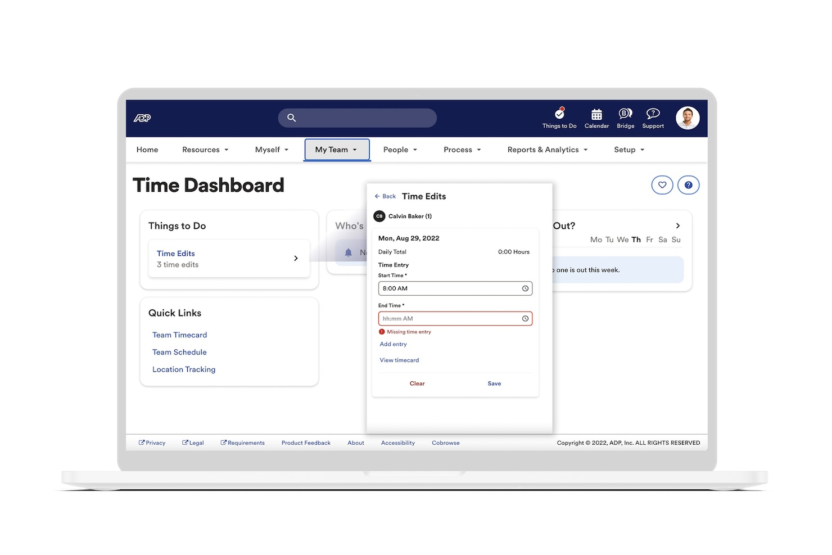
Task: Expand the Process dropdown
Action: coord(462,150)
